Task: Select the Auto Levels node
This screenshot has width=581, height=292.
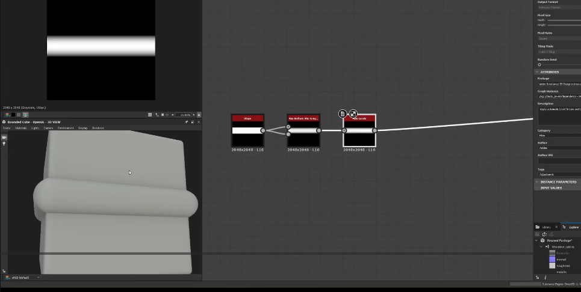Action: pos(359,130)
